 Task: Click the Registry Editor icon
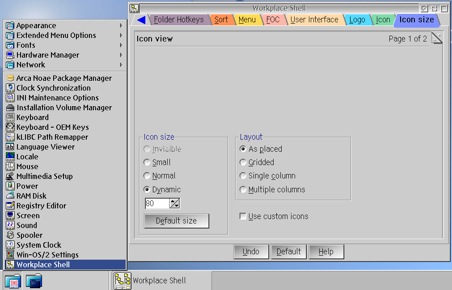click(10, 205)
